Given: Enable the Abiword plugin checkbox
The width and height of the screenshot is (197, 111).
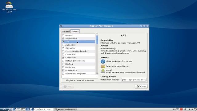Looking at the screenshot, I should [63, 35].
